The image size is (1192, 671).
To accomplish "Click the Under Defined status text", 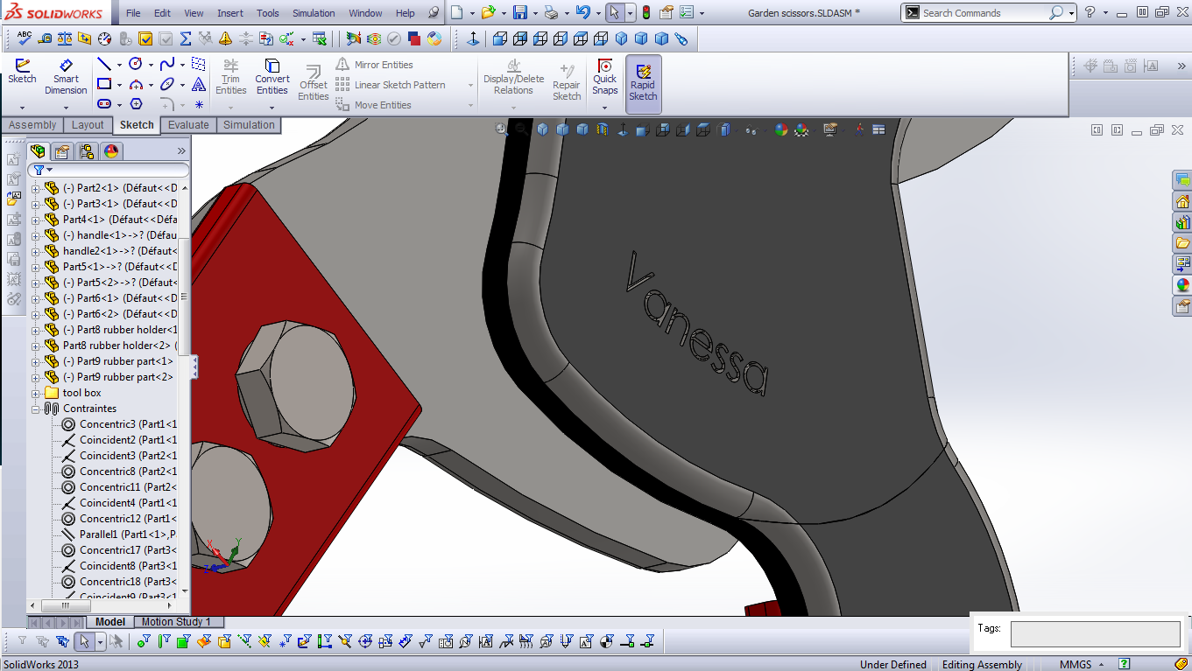I will [893, 664].
